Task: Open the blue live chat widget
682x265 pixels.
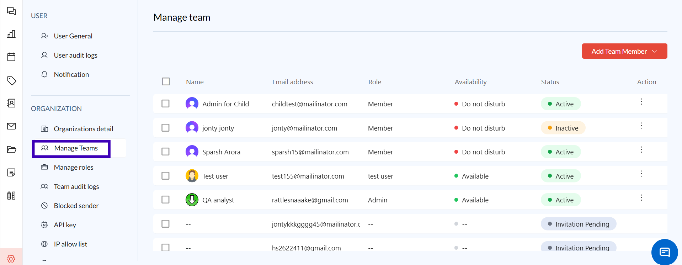Action: 664,252
